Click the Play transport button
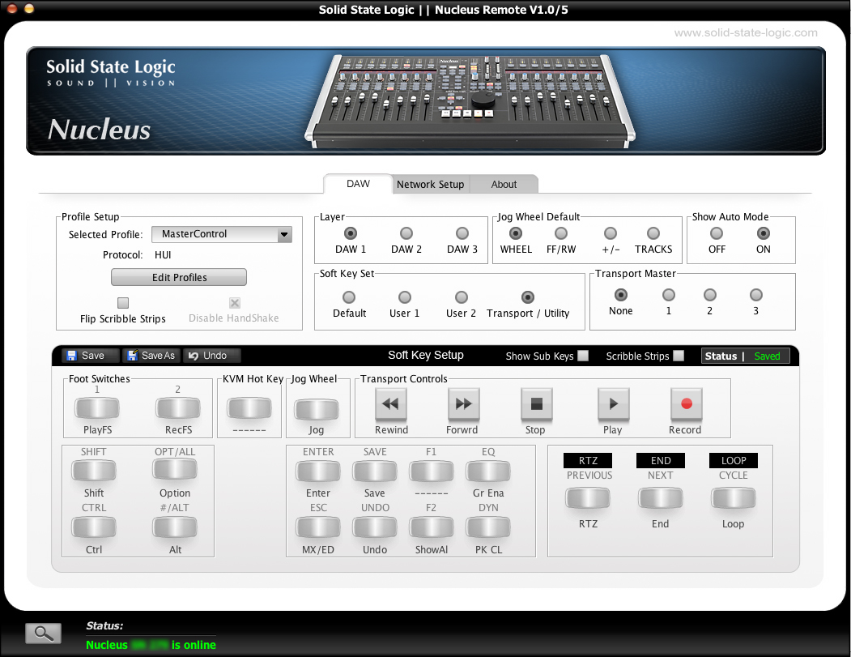 (613, 404)
